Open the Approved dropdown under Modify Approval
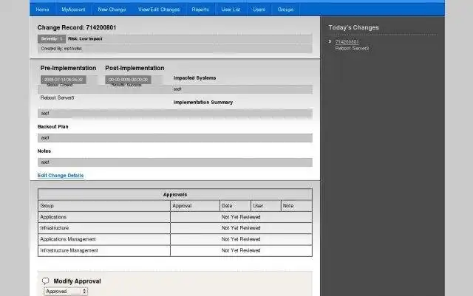 (x=66, y=292)
